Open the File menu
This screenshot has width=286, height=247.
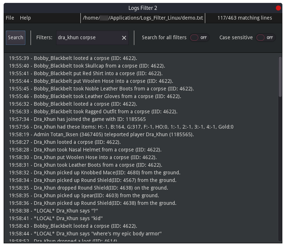click(x=10, y=18)
